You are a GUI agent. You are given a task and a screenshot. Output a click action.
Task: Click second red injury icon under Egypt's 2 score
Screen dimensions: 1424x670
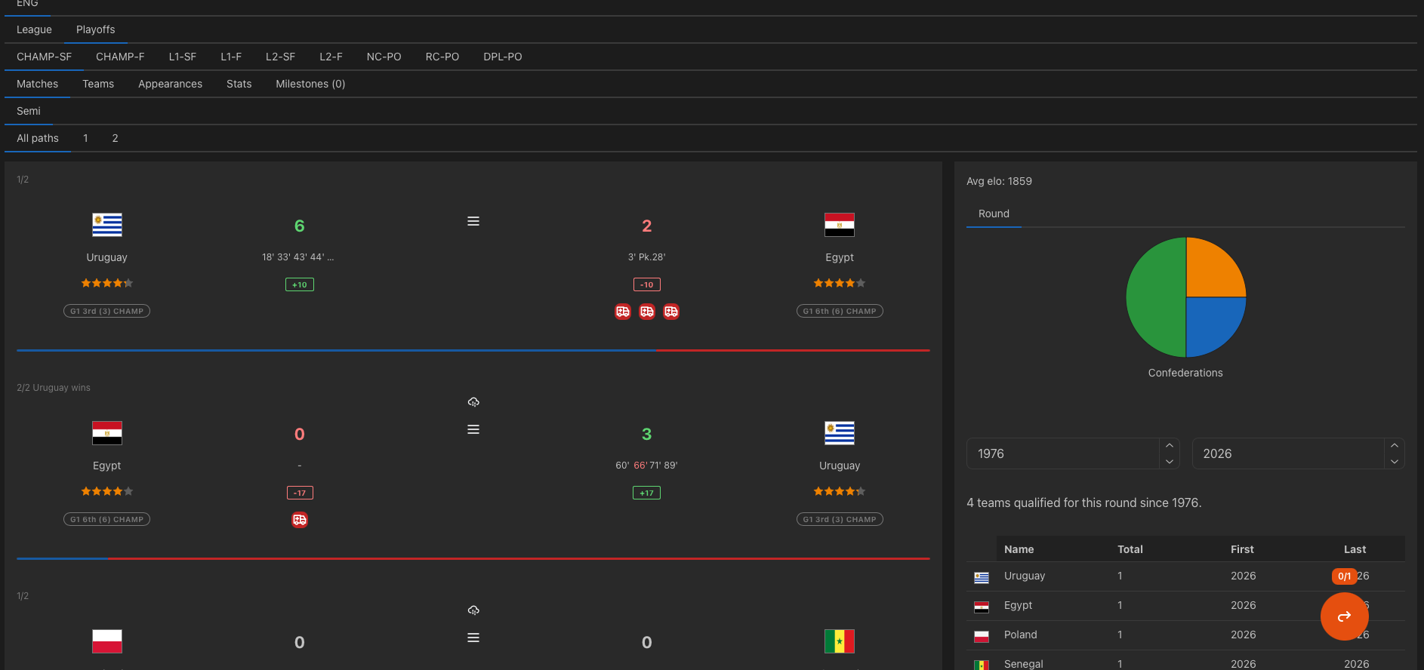[647, 312]
